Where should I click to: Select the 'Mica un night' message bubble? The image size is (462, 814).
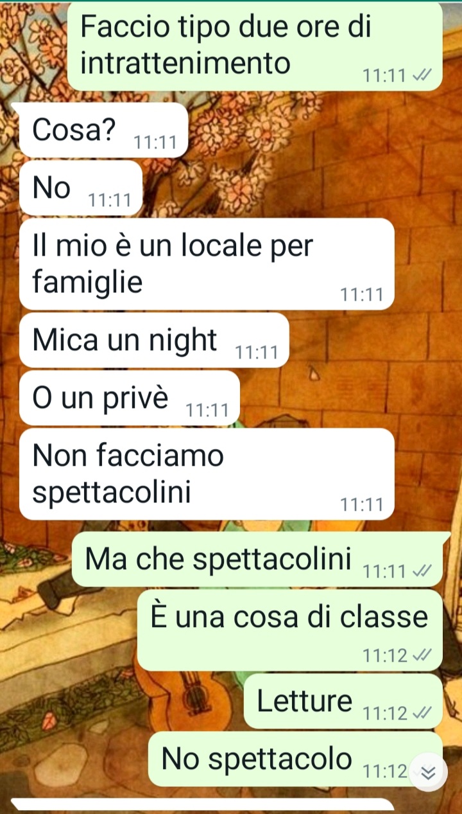coord(154,341)
